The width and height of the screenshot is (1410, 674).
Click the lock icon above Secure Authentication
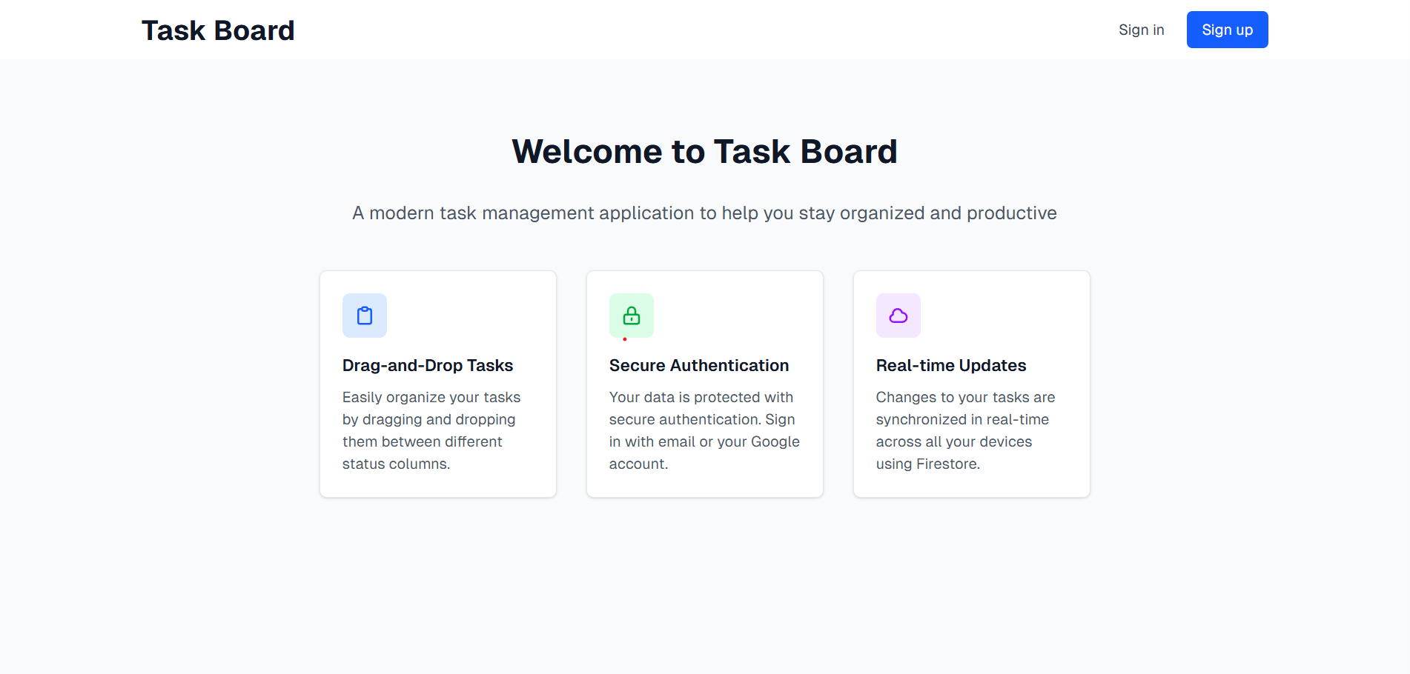(x=631, y=315)
